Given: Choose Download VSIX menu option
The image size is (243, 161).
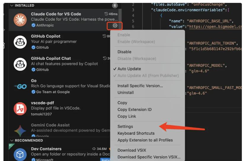Looking at the screenshot, I should pyautogui.click(x=132, y=150).
